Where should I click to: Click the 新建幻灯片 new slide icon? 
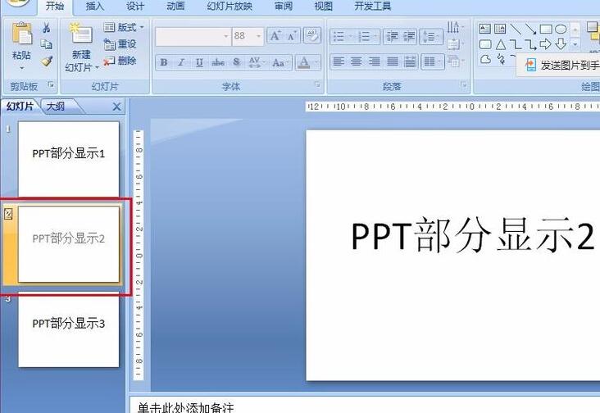81,34
